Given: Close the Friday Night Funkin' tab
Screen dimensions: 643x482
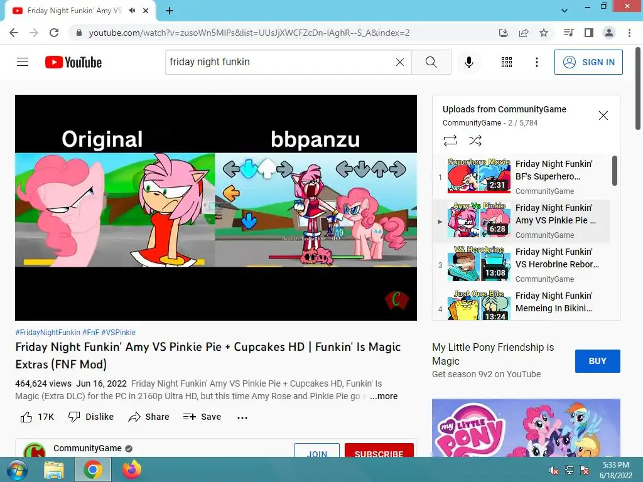Looking at the screenshot, I should point(146,11).
